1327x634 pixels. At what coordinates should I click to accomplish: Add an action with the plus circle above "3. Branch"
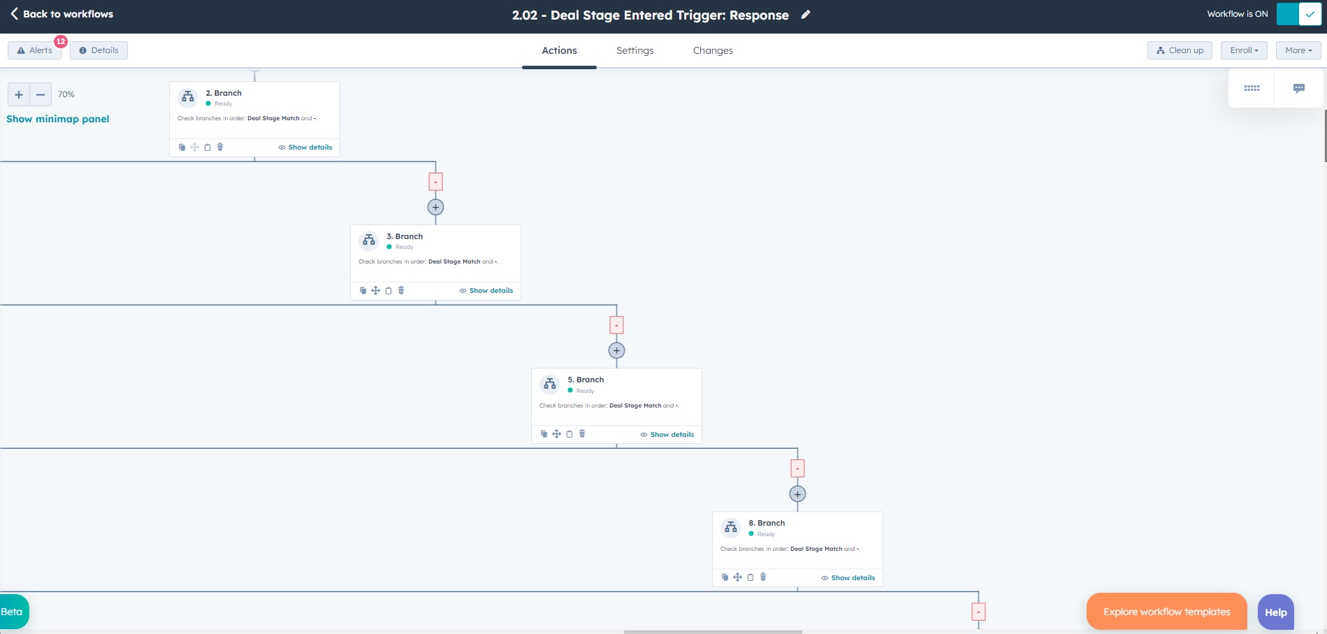click(x=435, y=207)
